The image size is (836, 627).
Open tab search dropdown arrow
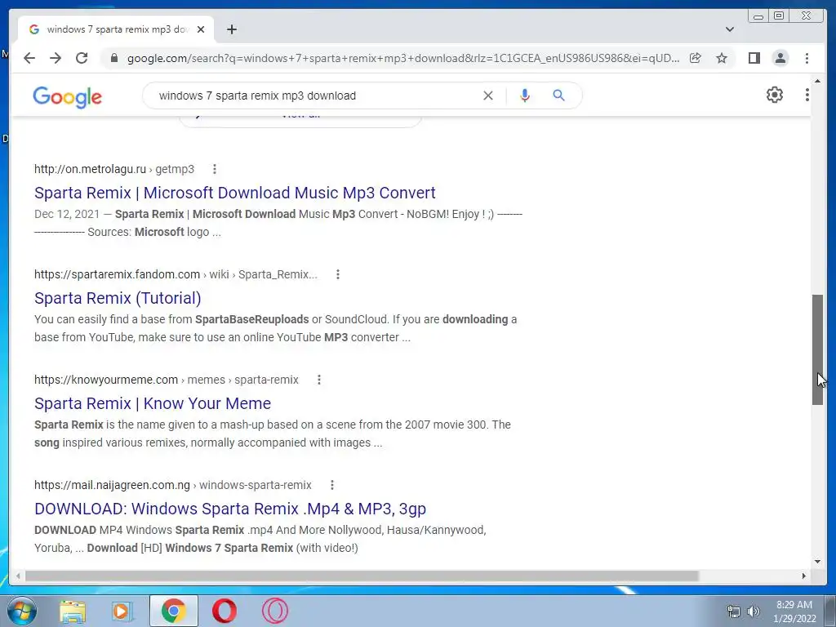point(729,29)
